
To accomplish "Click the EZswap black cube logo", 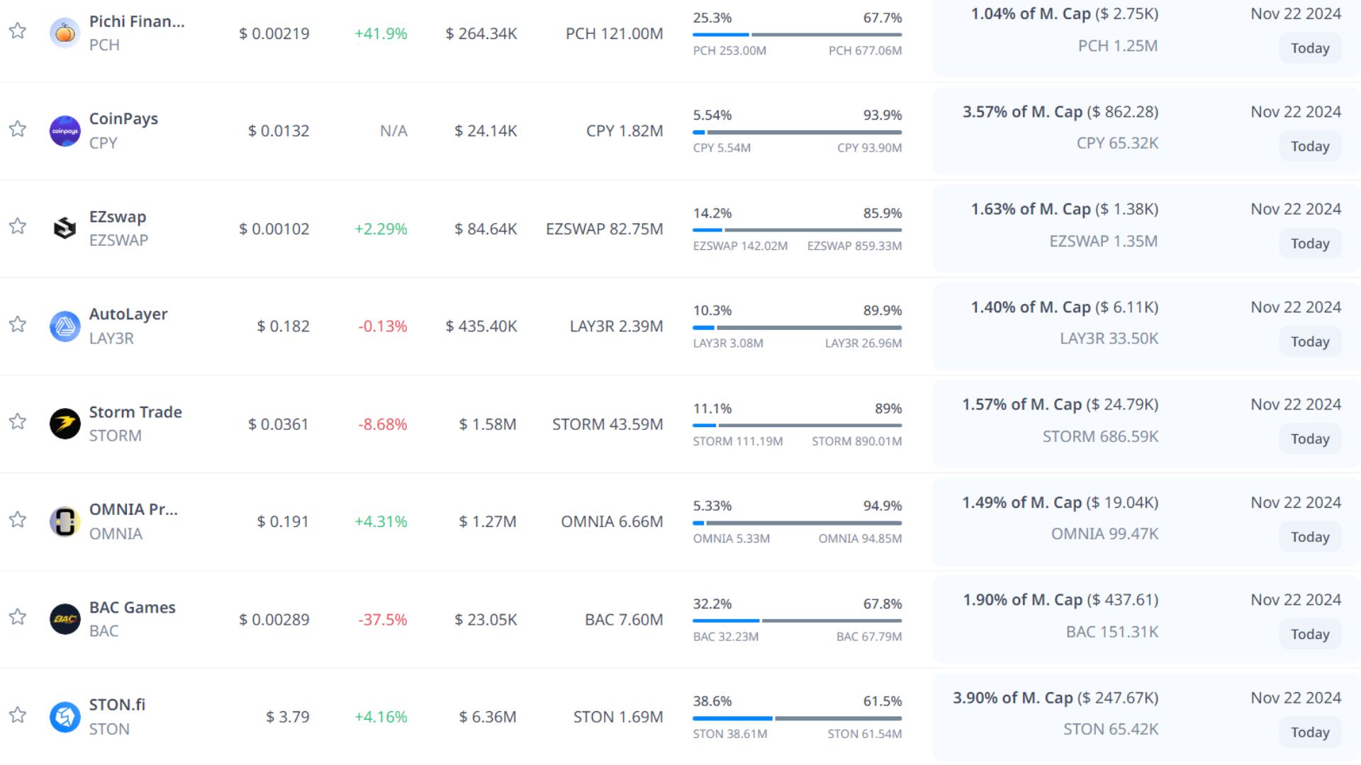I will (x=65, y=228).
